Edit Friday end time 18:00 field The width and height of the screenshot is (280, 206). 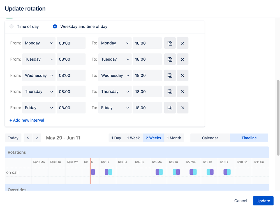(147, 108)
